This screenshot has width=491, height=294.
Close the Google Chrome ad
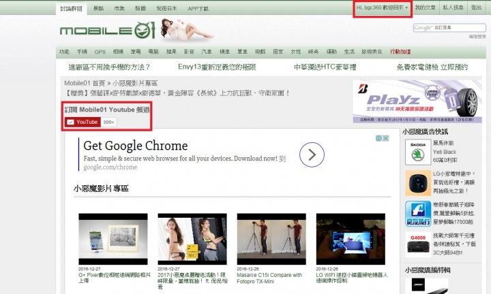coord(386,138)
